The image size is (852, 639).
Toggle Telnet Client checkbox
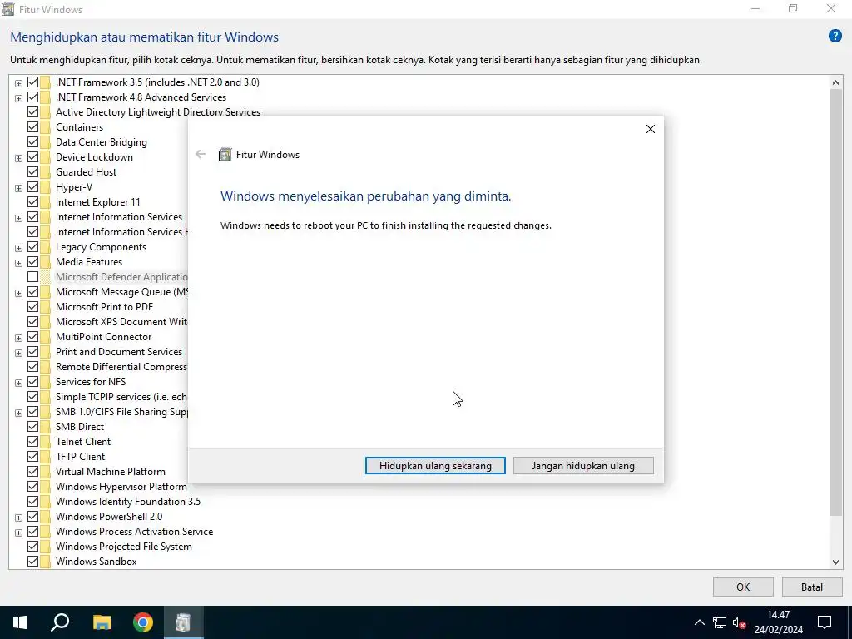pos(32,441)
